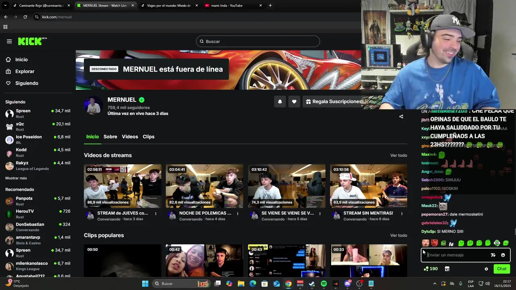The image size is (516, 290).
Task: Open milenkanolasco recommended channel
Action: point(37,266)
